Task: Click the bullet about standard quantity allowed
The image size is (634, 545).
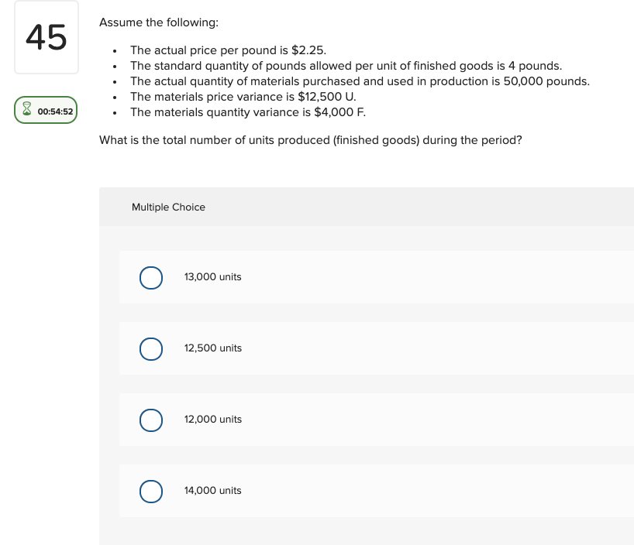Action: click(x=346, y=66)
